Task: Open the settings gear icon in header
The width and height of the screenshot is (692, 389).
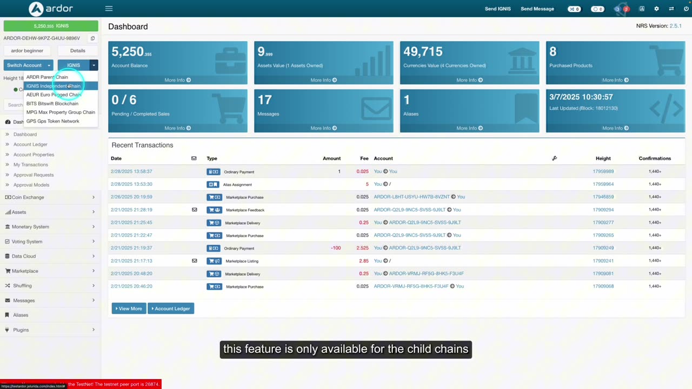Action: 656,9
